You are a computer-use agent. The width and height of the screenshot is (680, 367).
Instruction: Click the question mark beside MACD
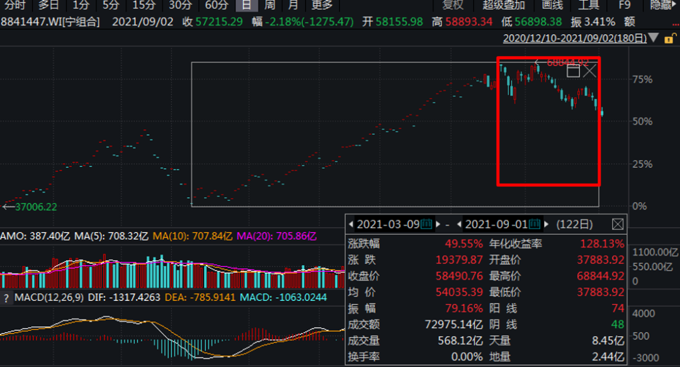pyautogui.click(x=6, y=298)
